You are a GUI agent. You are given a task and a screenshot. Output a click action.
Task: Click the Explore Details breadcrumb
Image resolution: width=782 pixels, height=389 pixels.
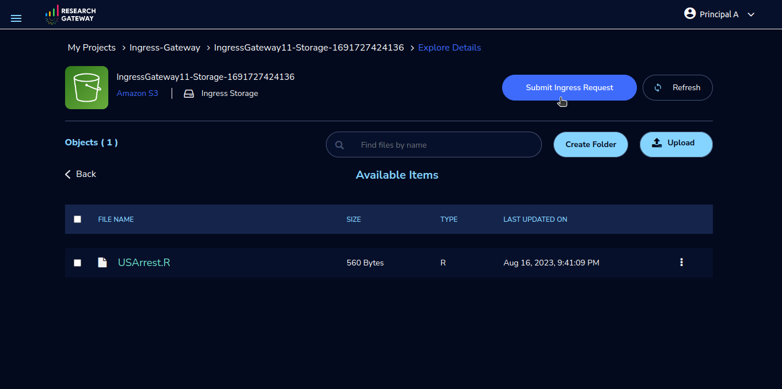tap(449, 48)
